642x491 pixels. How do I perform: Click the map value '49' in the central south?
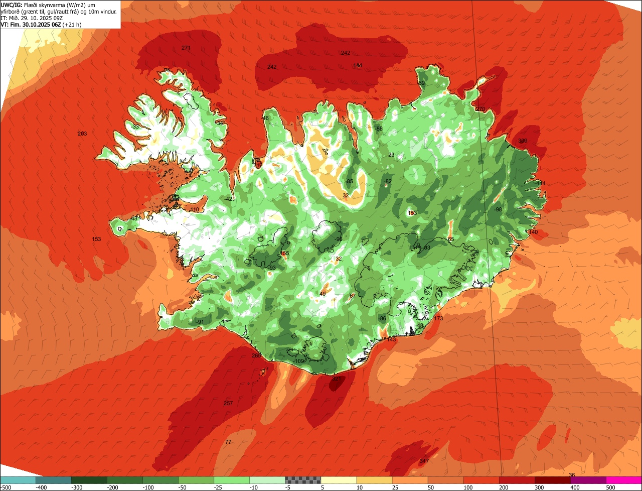tap(323, 294)
